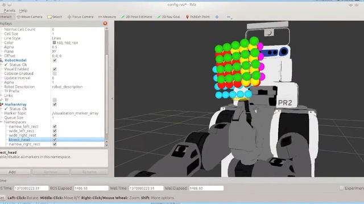Activate the 2D Pose Estimate tool
Screen dimensions: 364x204
click(x=136, y=17)
